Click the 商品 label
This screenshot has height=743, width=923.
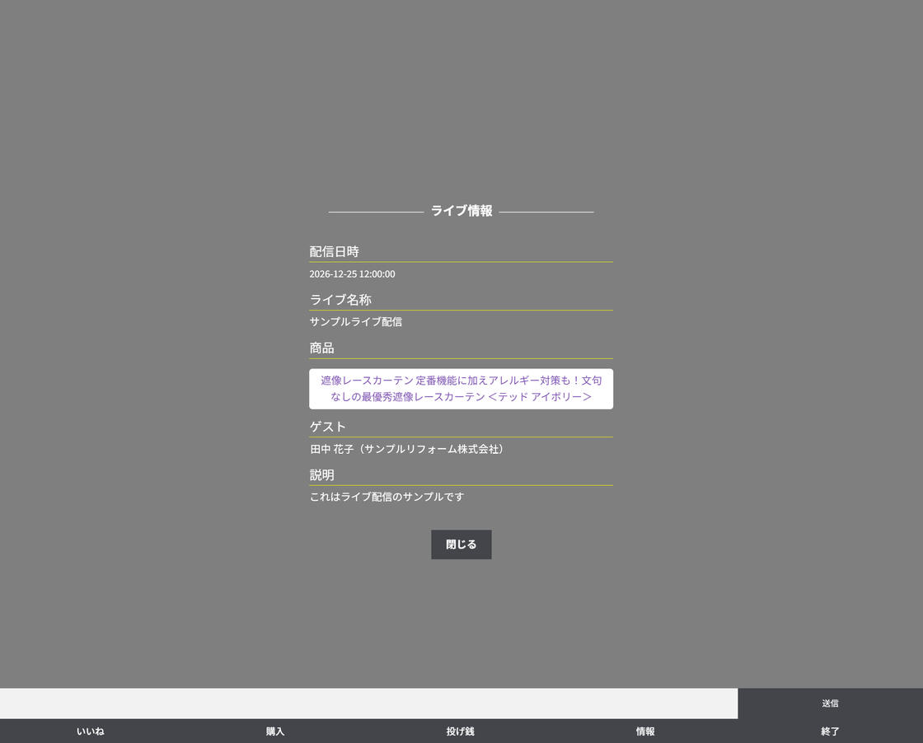(x=321, y=348)
